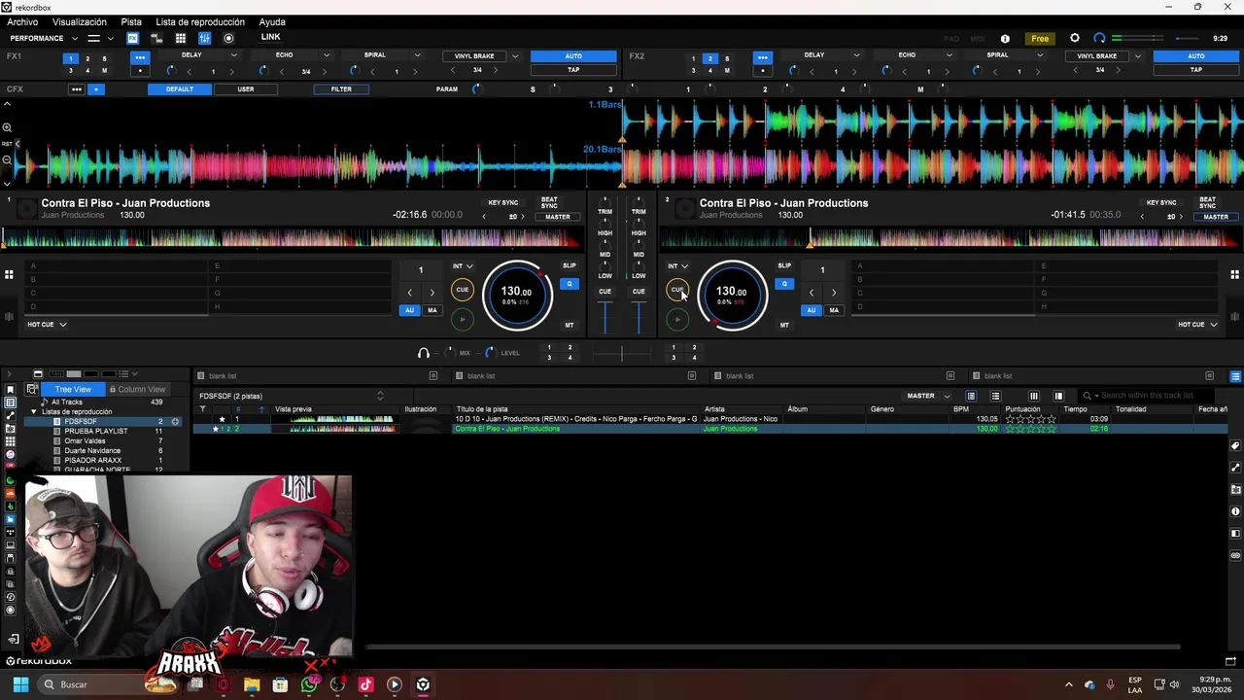
Task: Click the crossfader slider
Action: [x=622, y=353]
